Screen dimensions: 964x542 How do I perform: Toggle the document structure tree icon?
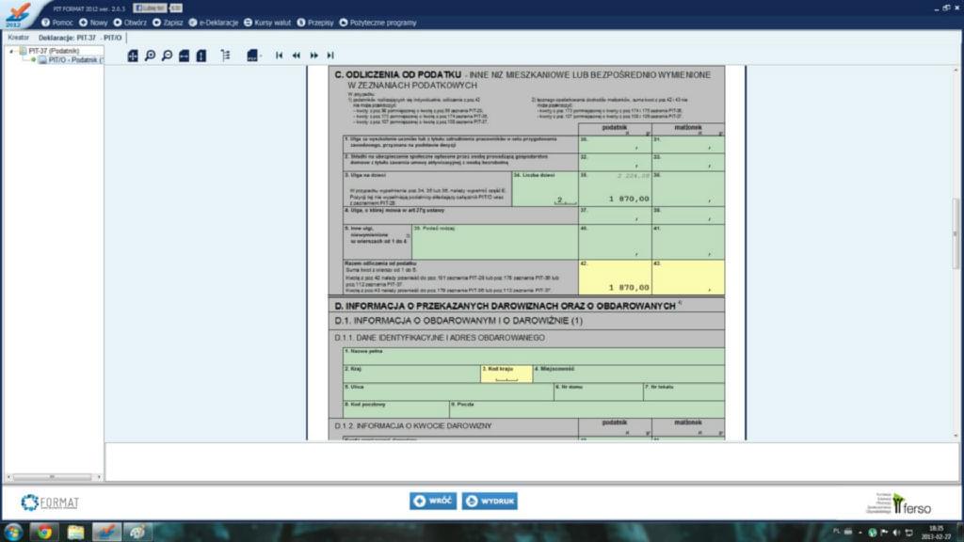click(x=225, y=56)
